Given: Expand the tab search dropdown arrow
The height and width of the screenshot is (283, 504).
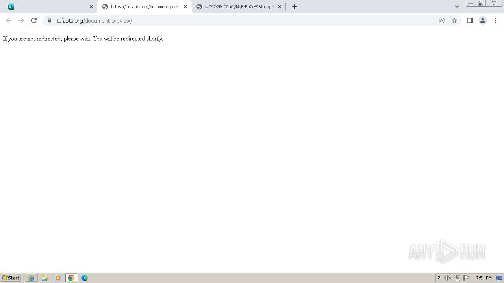Looking at the screenshot, I should tap(457, 7).
